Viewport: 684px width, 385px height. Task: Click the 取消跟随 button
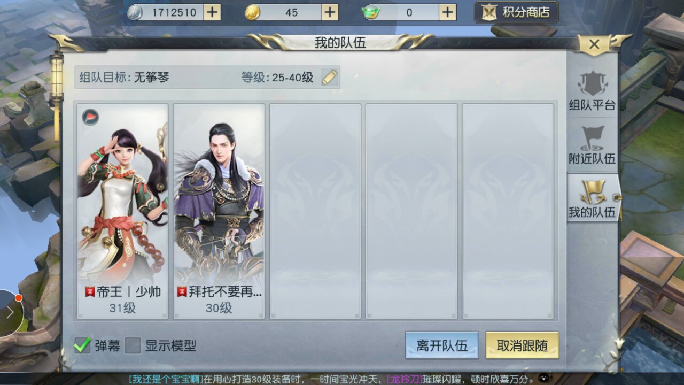522,345
